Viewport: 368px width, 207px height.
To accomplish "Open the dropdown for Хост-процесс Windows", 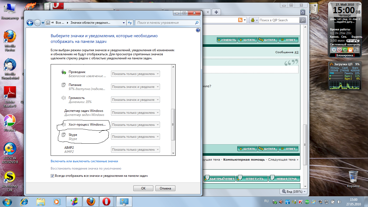I will [136, 125].
